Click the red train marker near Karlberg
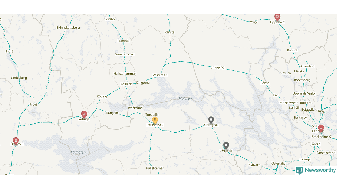 pos(321,128)
